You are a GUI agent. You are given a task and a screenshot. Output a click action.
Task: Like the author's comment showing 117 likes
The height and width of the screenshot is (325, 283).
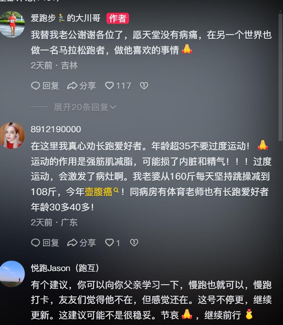pos(118,86)
